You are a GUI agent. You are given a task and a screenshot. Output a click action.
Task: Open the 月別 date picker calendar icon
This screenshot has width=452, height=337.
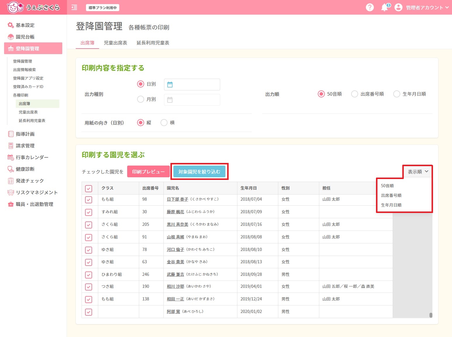click(x=170, y=100)
